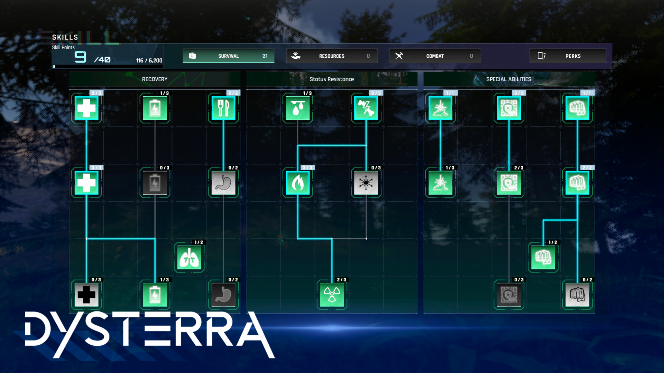Select the locked snowflake cold resistance skill
The height and width of the screenshot is (373, 664).
tap(366, 183)
